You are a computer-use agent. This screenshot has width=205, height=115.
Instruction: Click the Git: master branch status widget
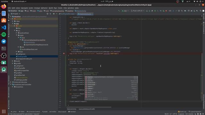point(189,114)
